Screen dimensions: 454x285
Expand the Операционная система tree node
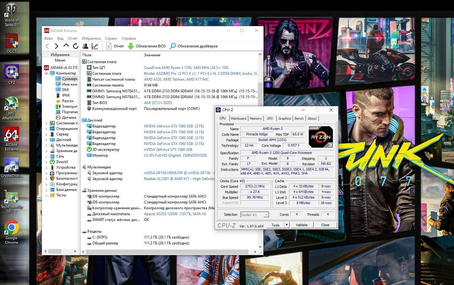[x=46, y=129]
